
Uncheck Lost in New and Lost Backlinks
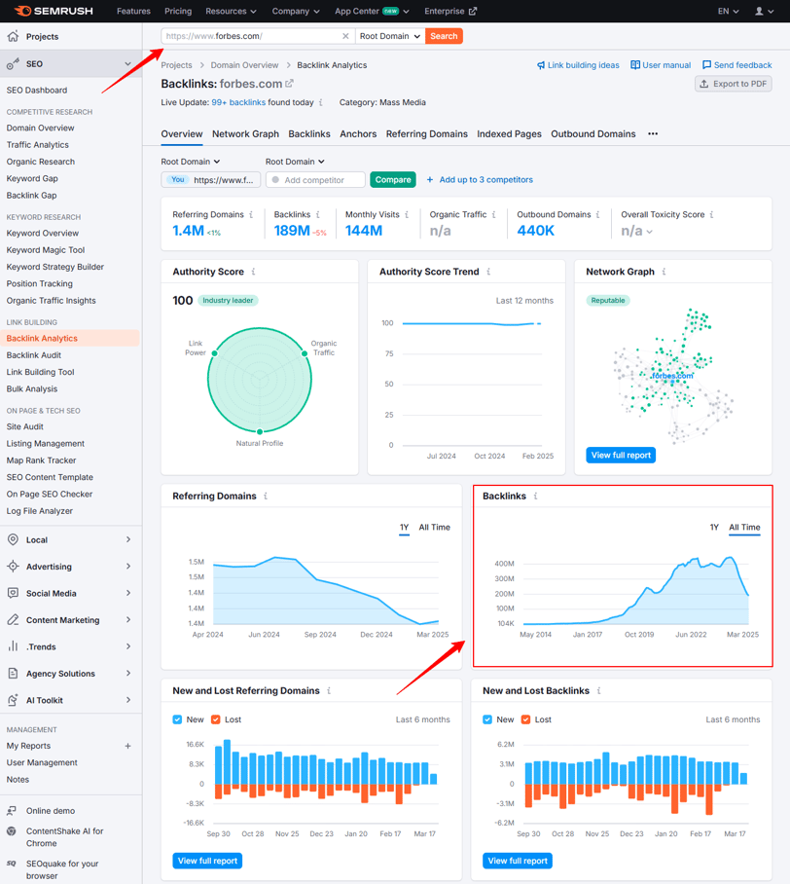(x=525, y=719)
